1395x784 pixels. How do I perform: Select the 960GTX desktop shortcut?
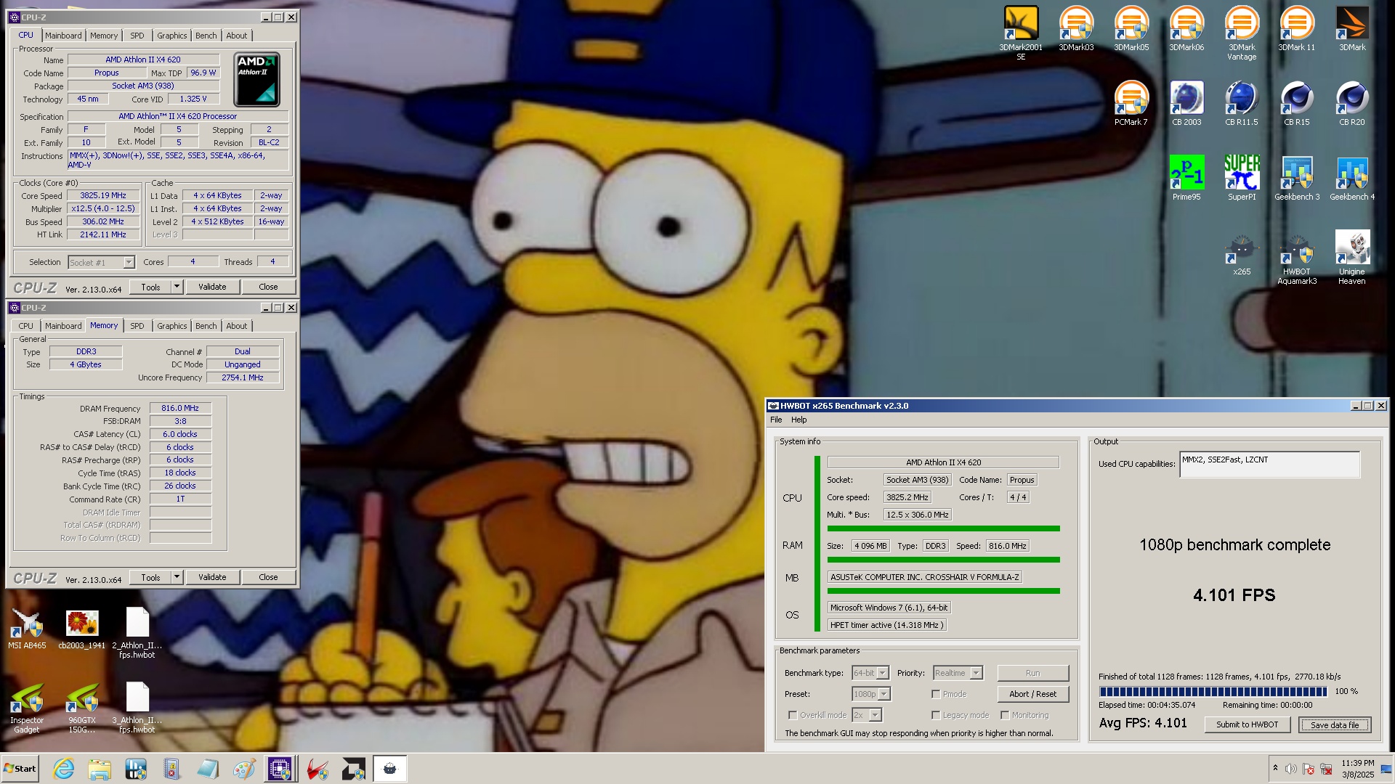tap(82, 709)
